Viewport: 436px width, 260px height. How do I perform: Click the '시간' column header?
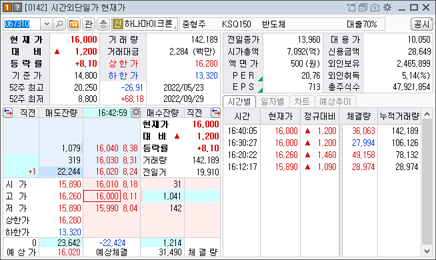click(242, 116)
